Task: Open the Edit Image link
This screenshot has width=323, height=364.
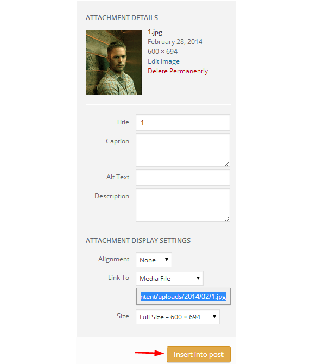Action: 163,61
